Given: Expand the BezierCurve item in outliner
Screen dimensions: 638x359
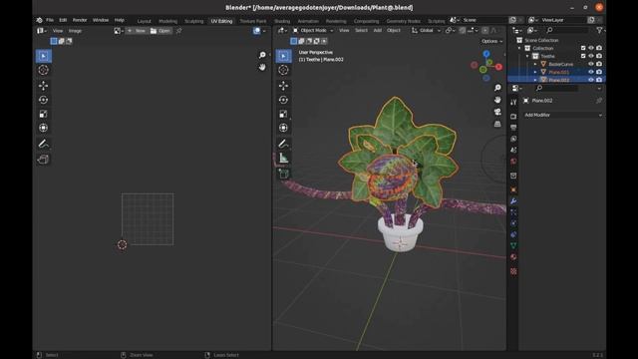Looking at the screenshot, I should 535,64.
